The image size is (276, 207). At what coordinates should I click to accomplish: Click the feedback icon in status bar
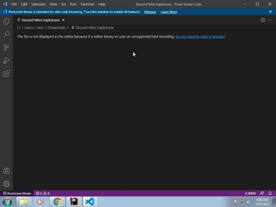(x=262, y=193)
